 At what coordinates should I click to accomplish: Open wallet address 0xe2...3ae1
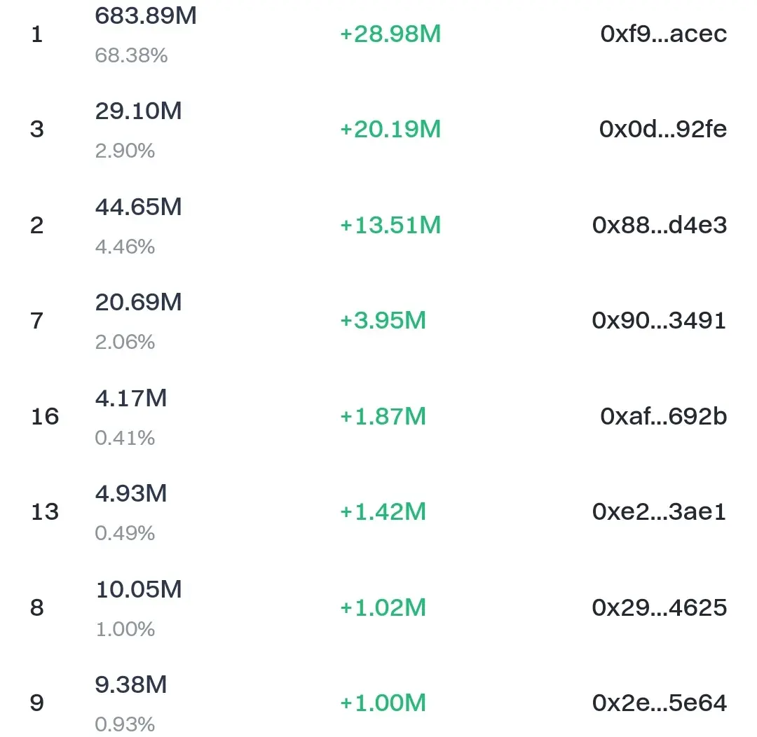[659, 511]
